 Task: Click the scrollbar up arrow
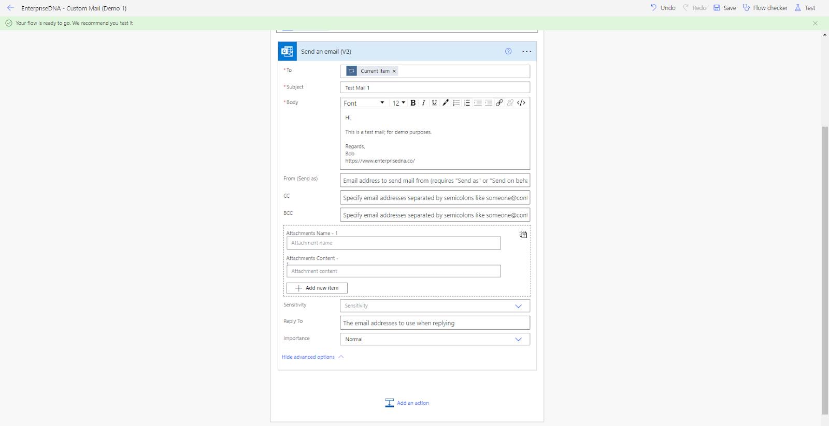[825, 35]
